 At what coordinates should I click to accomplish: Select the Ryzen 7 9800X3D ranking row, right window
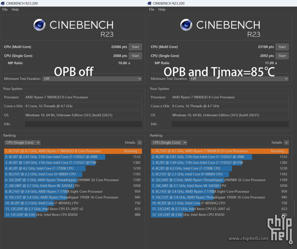pos(220,151)
